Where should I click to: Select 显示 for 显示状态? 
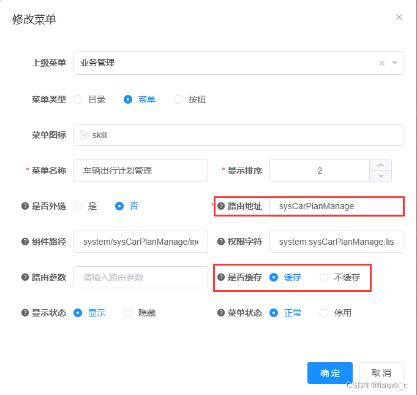pyautogui.click(x=78, y=313)
